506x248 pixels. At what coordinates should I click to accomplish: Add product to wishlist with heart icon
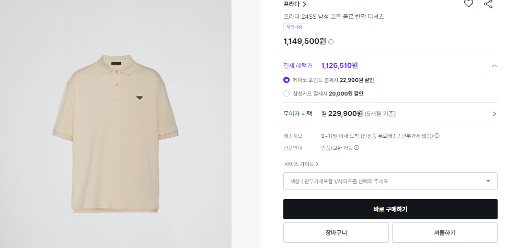468,4
